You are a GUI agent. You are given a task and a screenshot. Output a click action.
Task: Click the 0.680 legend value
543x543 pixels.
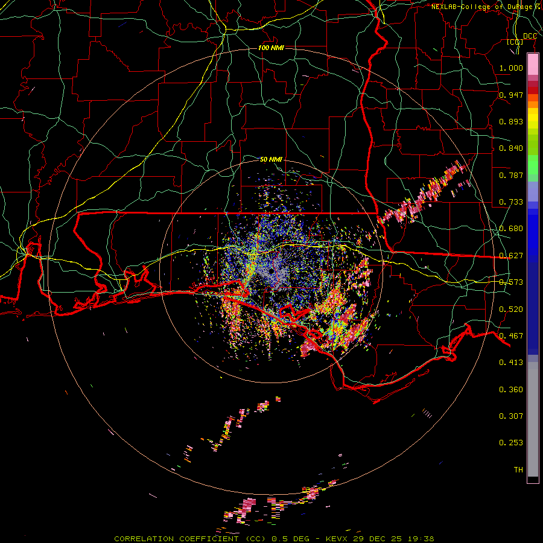point(511,229)
